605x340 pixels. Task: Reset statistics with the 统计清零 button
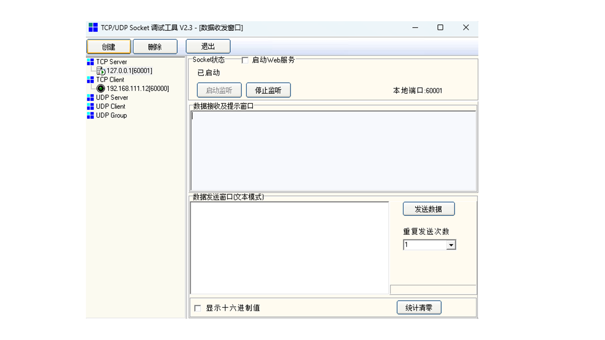pyautogui.click(x=419, y=308)
